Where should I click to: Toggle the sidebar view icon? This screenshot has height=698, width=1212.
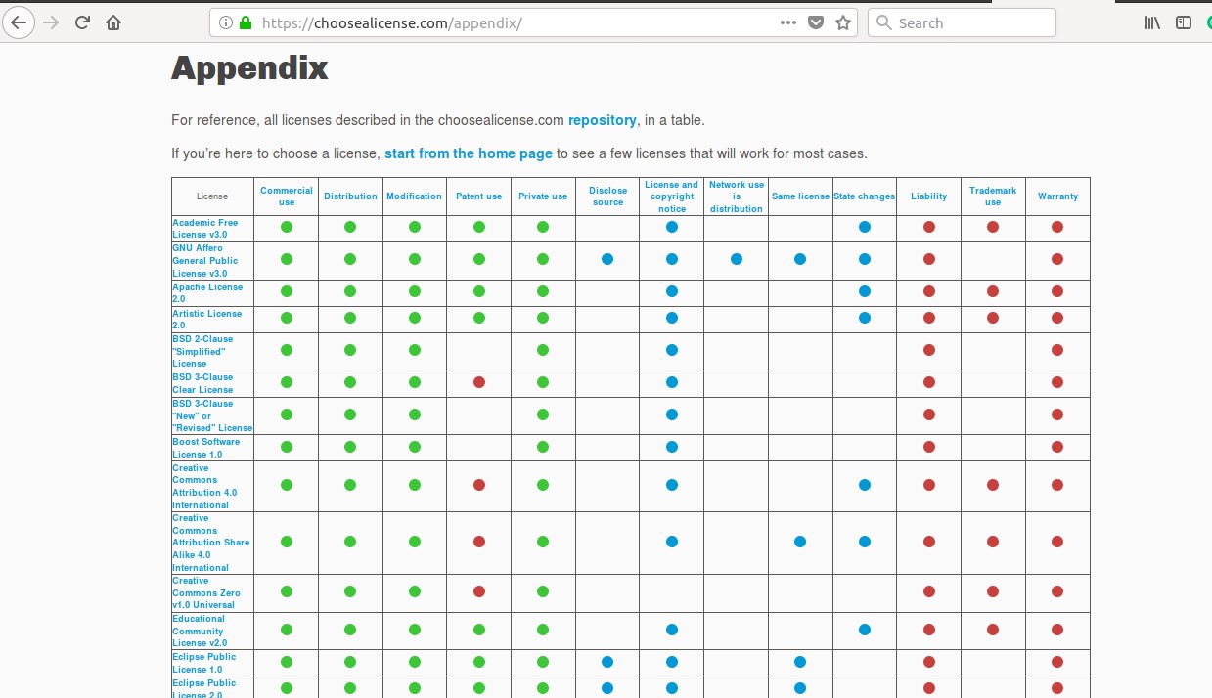(1184, 22)
